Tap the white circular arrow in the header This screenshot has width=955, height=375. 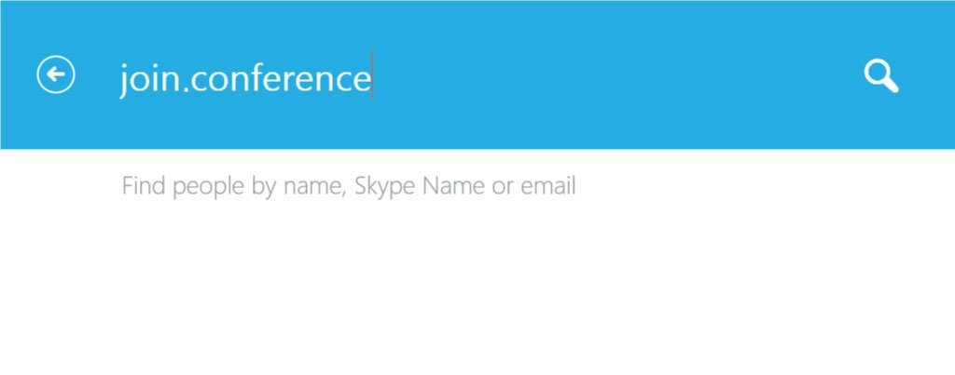point(55,74)
